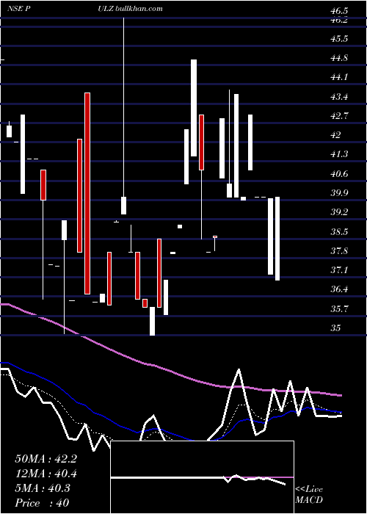Click the 45.5 price axis label
The width and height of the screenshot is (367, 514).
(x=339, y=39)
